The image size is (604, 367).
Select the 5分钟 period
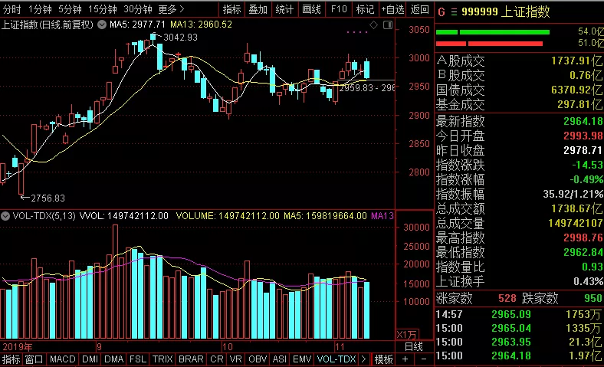tap(70, 9)
